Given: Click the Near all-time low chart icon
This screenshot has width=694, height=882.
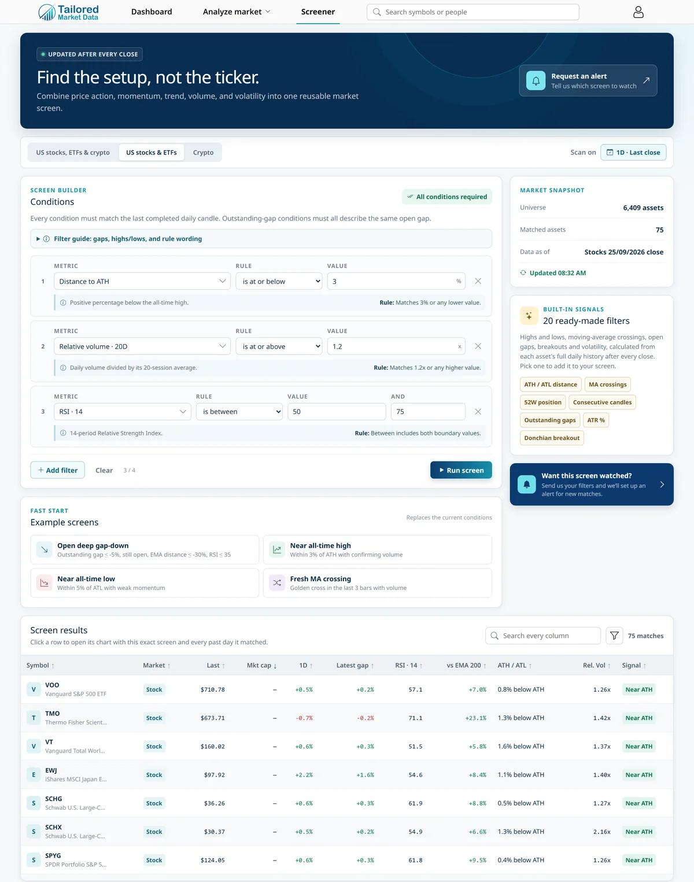Looking at the screenshot, I should pos(45,583).
